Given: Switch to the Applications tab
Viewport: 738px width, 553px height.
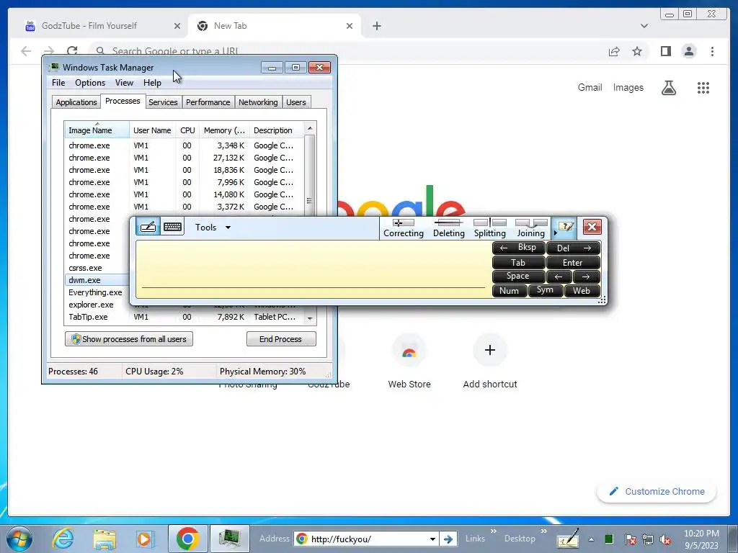Looking at the screenshot, I should [x=76, y=102].
